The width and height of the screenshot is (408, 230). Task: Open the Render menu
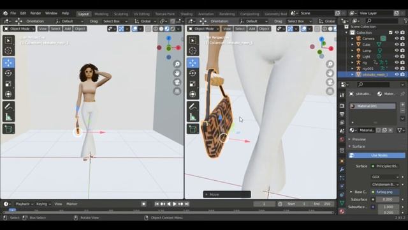[36, 13]
